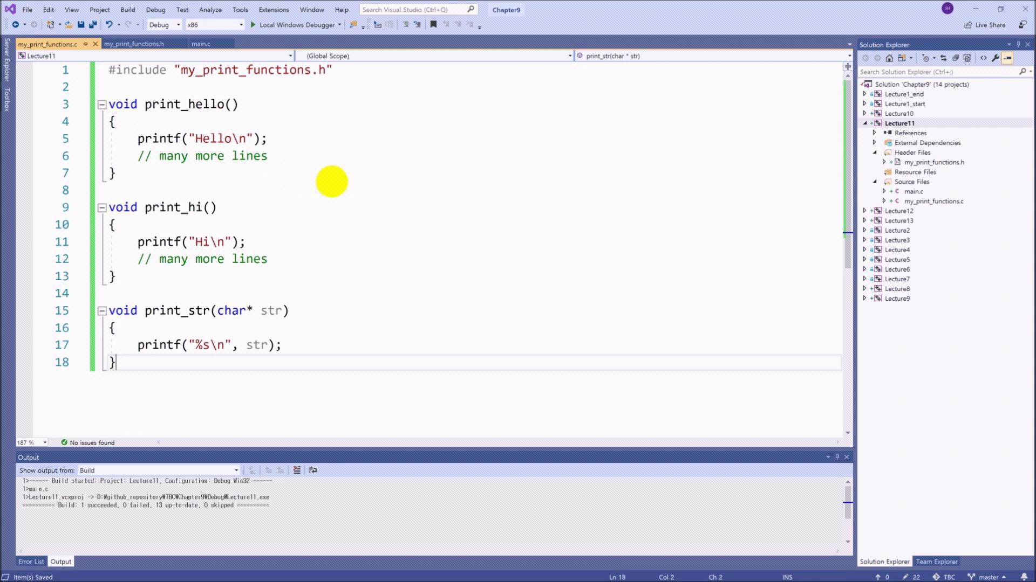Collapse the print_hello function outline

pyautogui.click(x=102, y=105)
